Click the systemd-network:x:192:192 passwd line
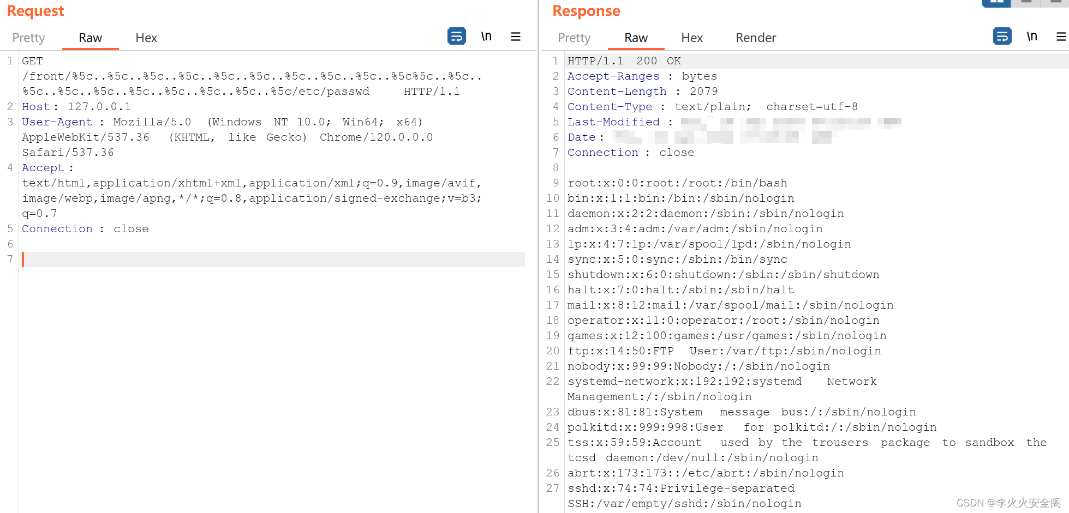This screenshot has width=1069, height=513. [722, 389]
